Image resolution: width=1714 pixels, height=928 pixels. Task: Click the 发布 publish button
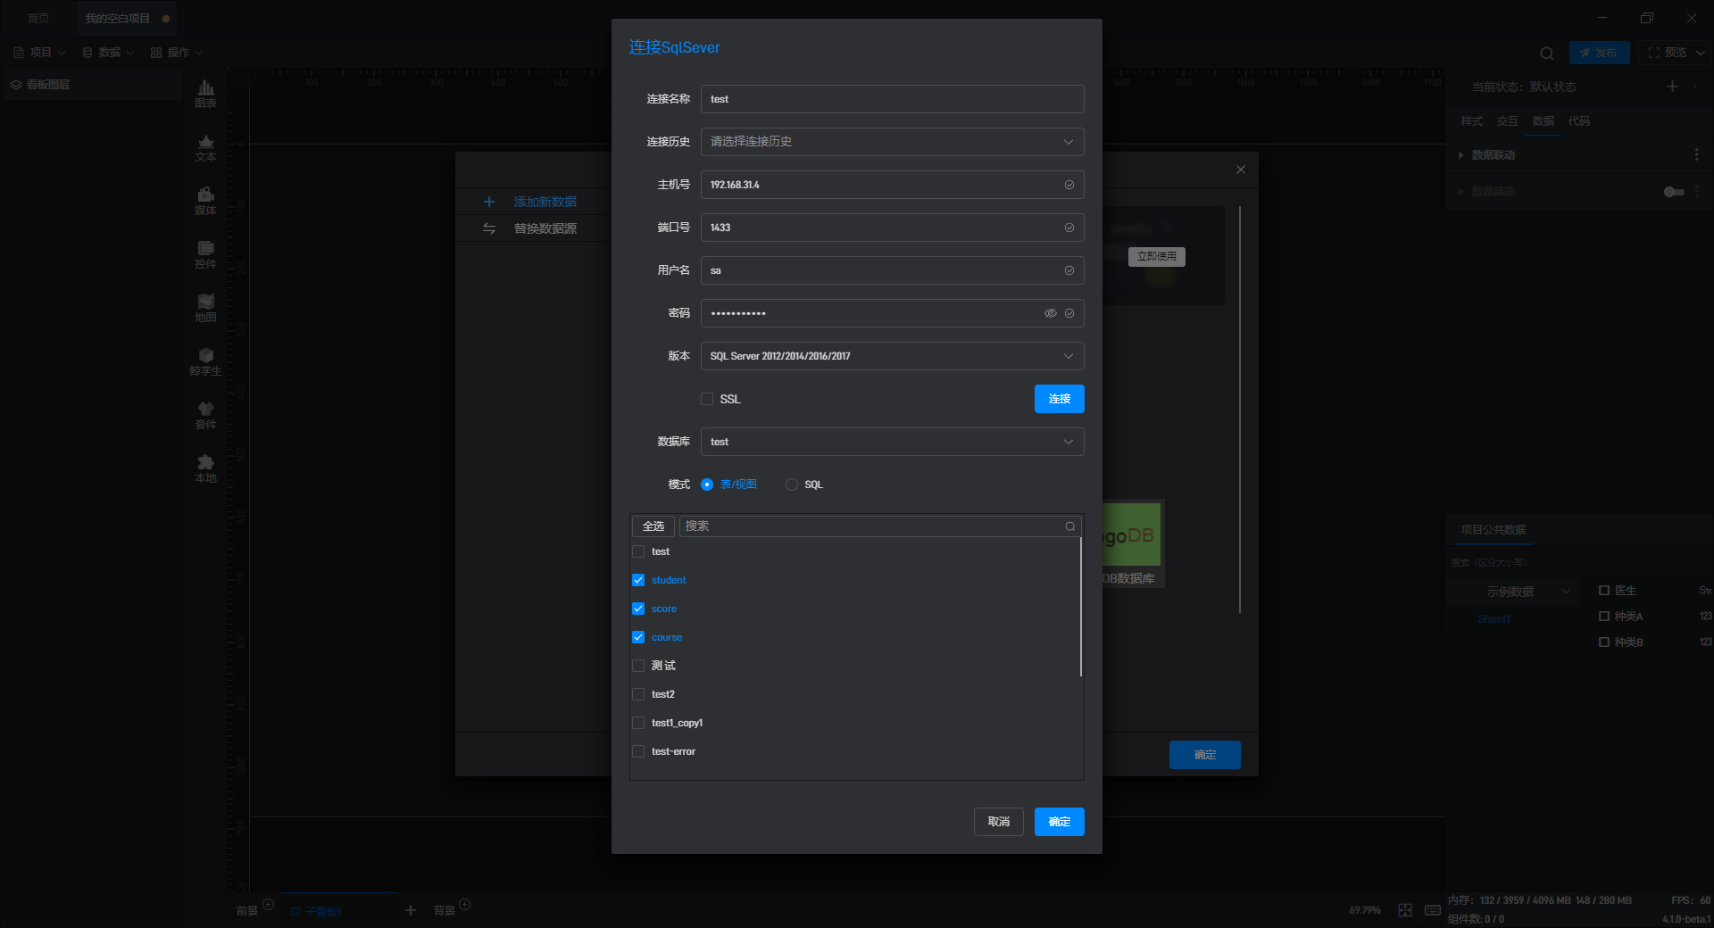pyautogui.click(x=1599, y=53)
